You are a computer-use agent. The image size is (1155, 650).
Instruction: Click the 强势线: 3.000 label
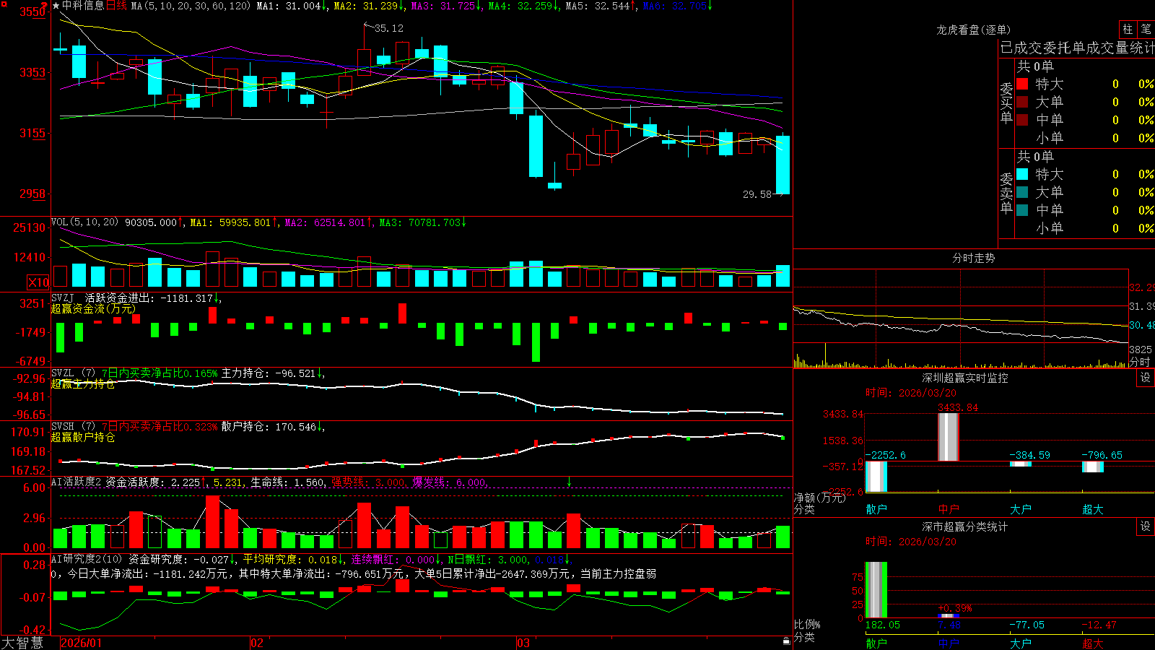pyautogui.click(x=369, y=482)
